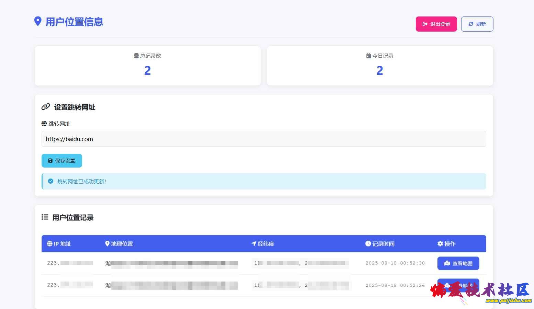Open 查看地图 for the 00:52:30 record

458,263
